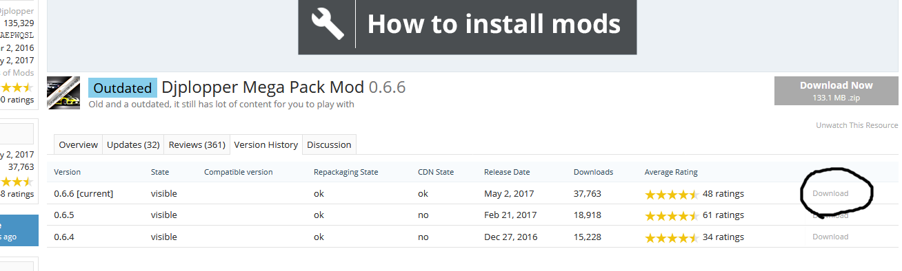Select the Version History tab
Viewport: 902px width, 271px height.
[x=266, y=144]
